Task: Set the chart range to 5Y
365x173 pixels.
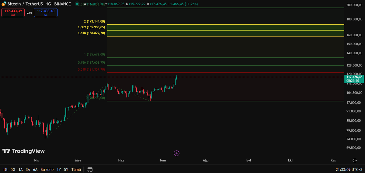Action: pyautogui.click(x=66, y=169)
